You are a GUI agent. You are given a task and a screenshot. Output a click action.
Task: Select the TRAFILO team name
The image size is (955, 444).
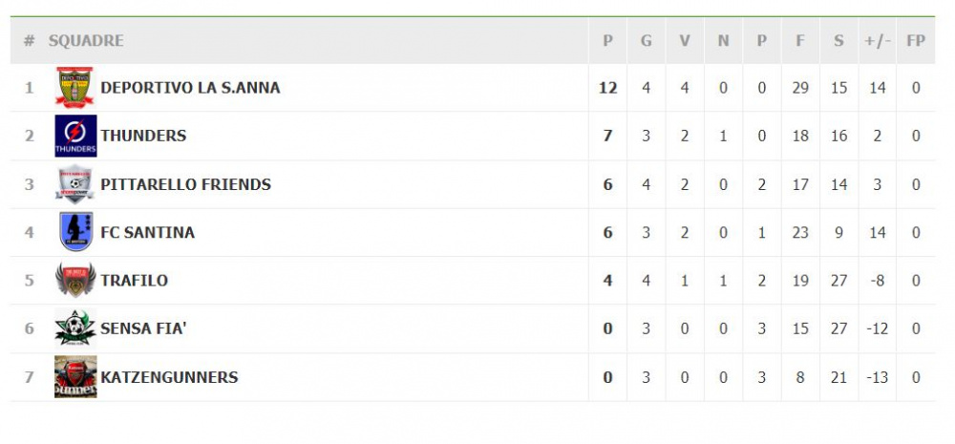tap(134, 280)
